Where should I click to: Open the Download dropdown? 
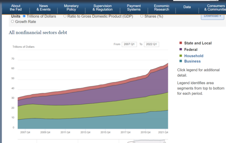point(212,16)
